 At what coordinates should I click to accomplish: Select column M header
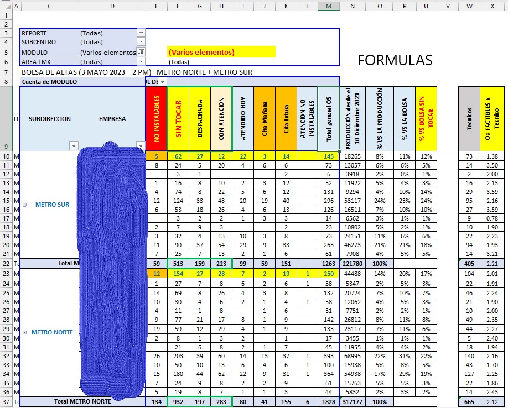click(329, 6)
